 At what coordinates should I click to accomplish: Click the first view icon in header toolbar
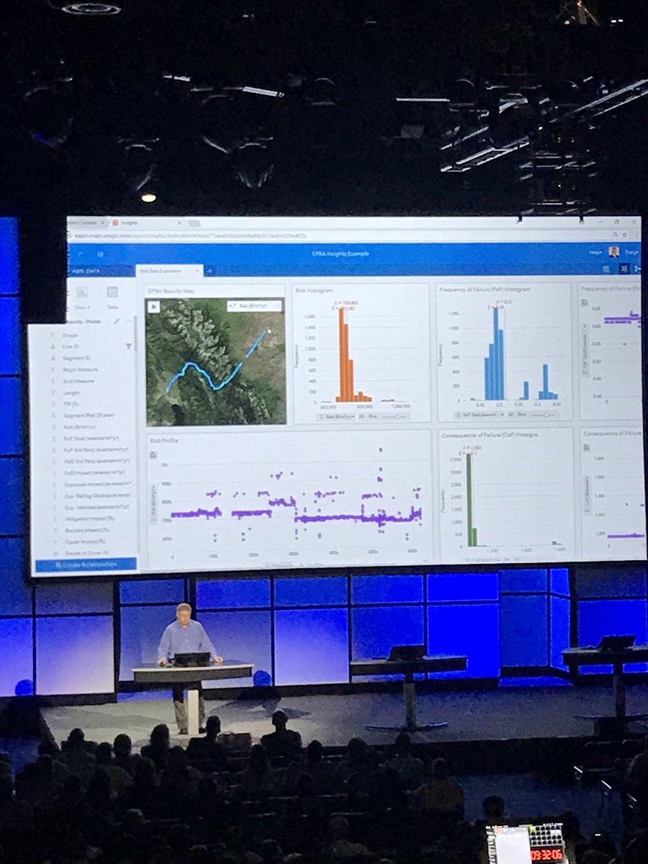(606, 268)
